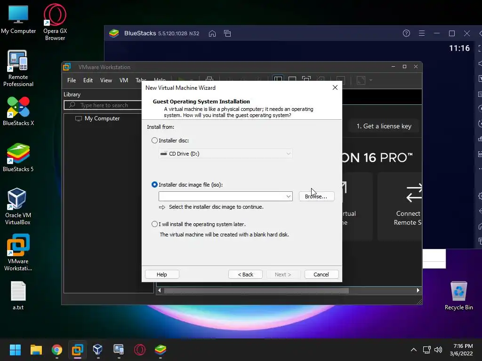Open the Windows Start menu
482x361 pixels.
(15, 350)
